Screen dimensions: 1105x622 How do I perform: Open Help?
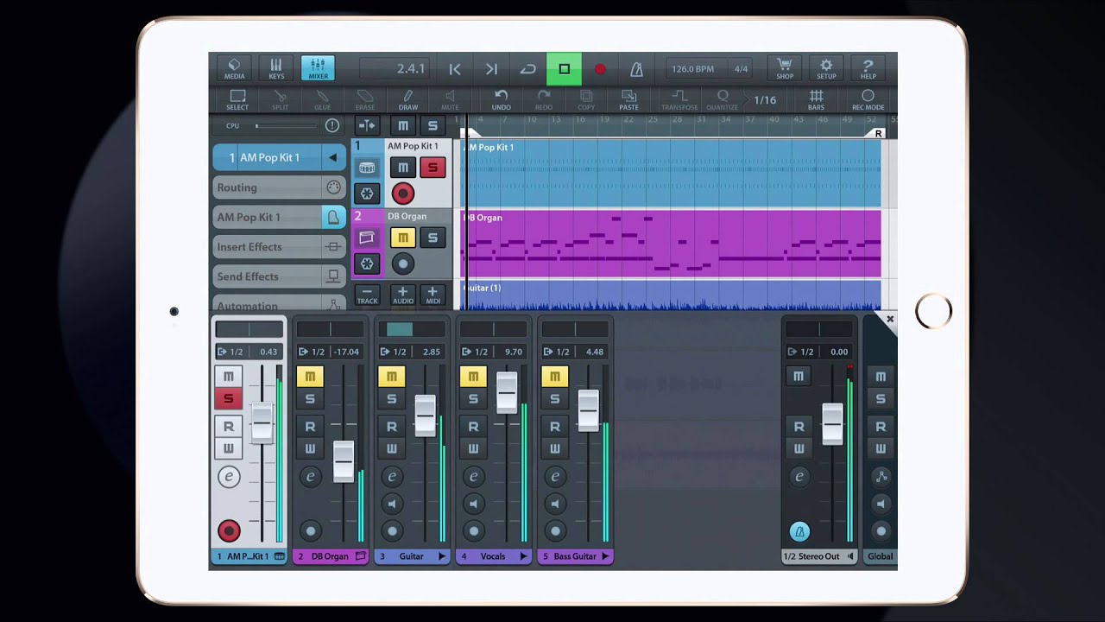[x=868, y=69]
